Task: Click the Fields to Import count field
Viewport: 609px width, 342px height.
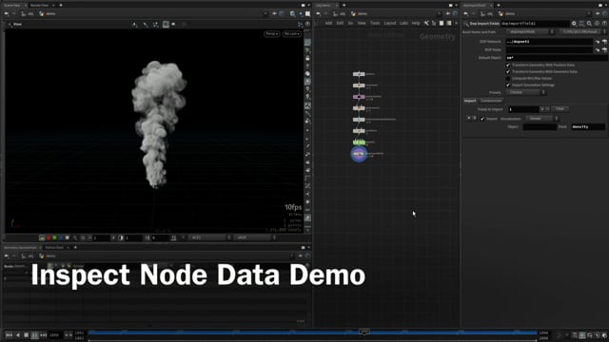Action: point(523,109)
